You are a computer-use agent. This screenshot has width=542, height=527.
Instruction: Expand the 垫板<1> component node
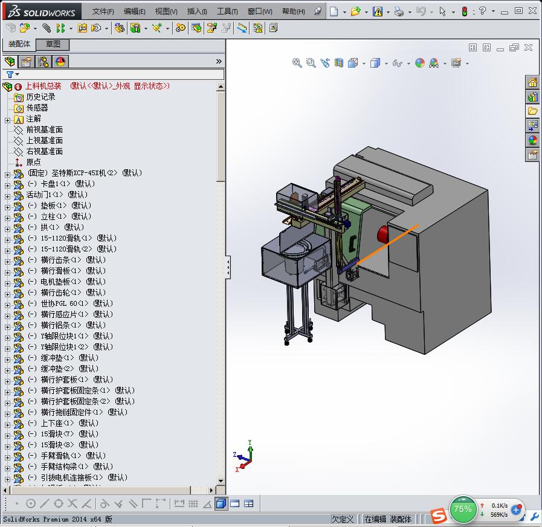tap(8, 207)
